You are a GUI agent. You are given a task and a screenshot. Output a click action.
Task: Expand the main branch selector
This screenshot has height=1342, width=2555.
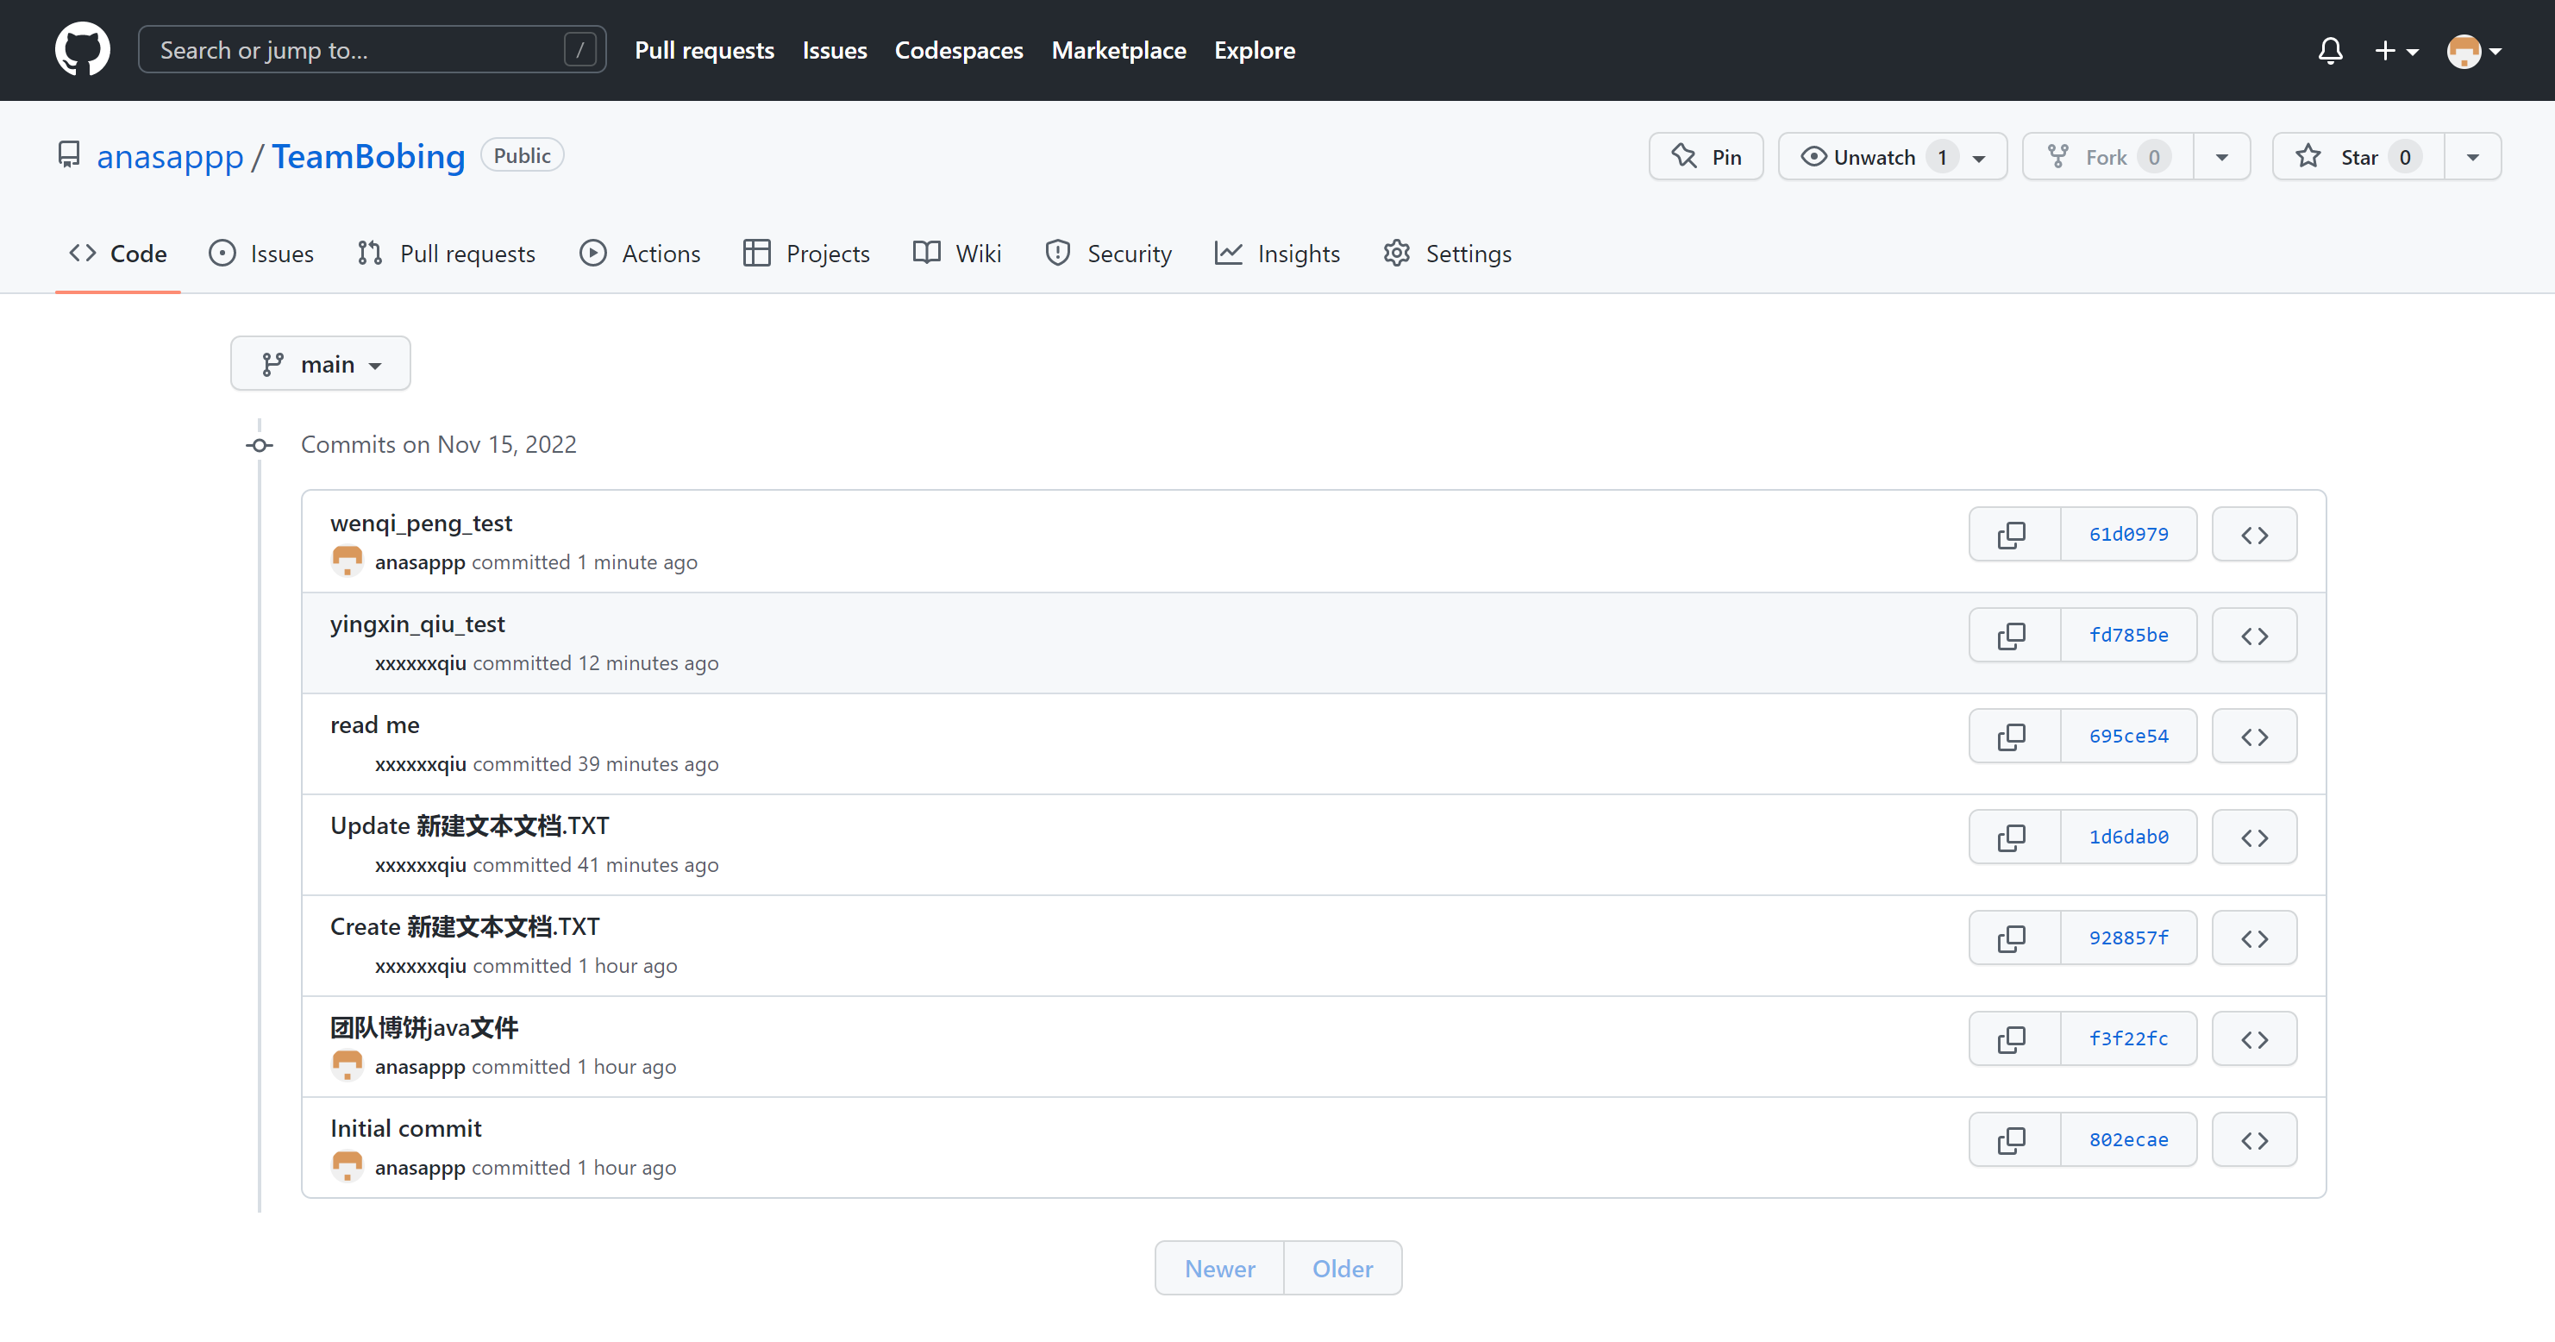(321, 364)
